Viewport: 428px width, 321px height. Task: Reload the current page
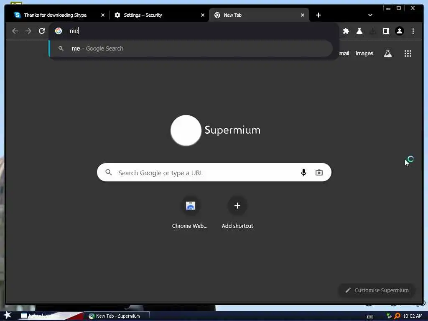click(x=42, y=31)
